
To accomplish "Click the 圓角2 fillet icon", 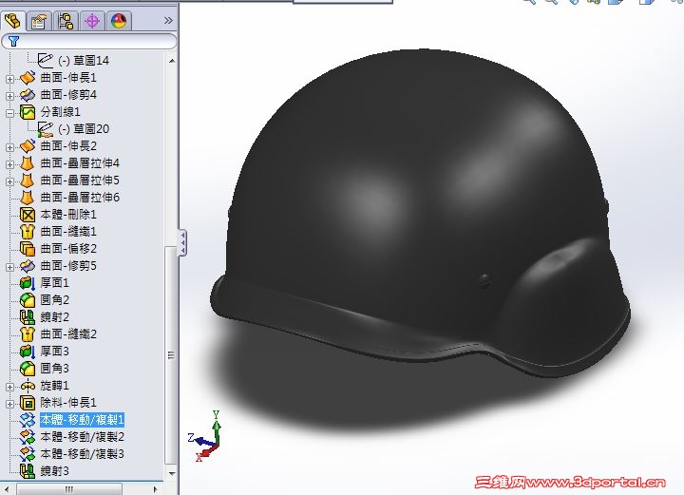I will (x=28, y=300).
